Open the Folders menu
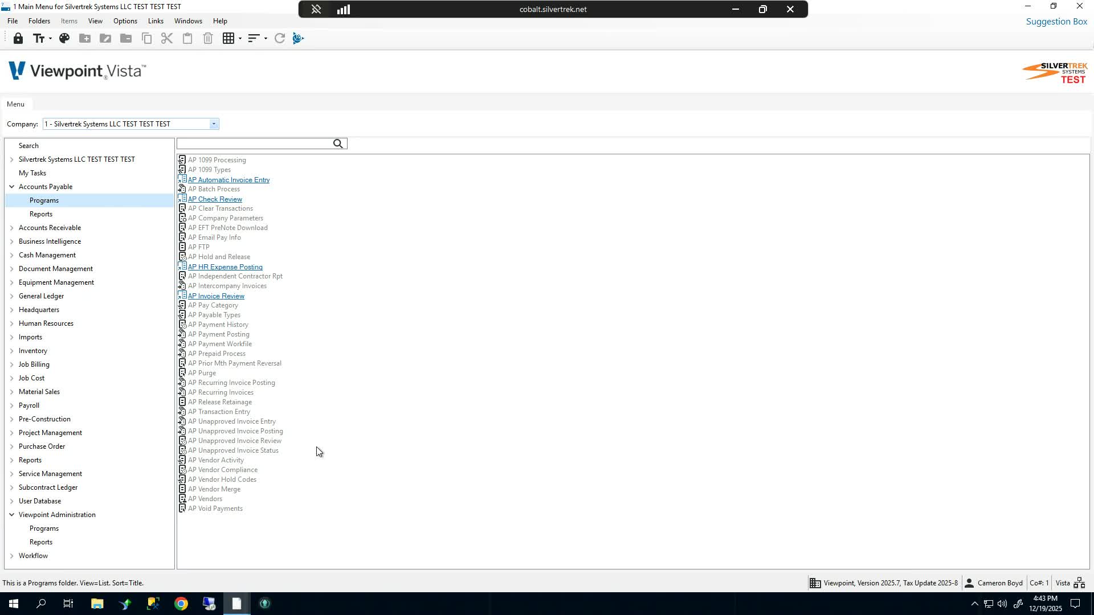The height and width of the screenshot is (615, 1094). click(39, 21)
